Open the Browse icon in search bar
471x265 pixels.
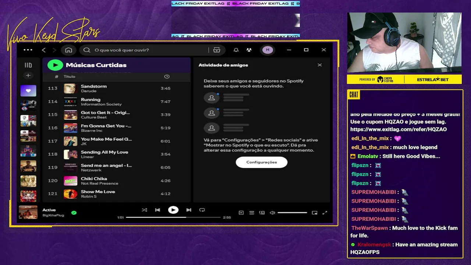(x=217, y=50)
